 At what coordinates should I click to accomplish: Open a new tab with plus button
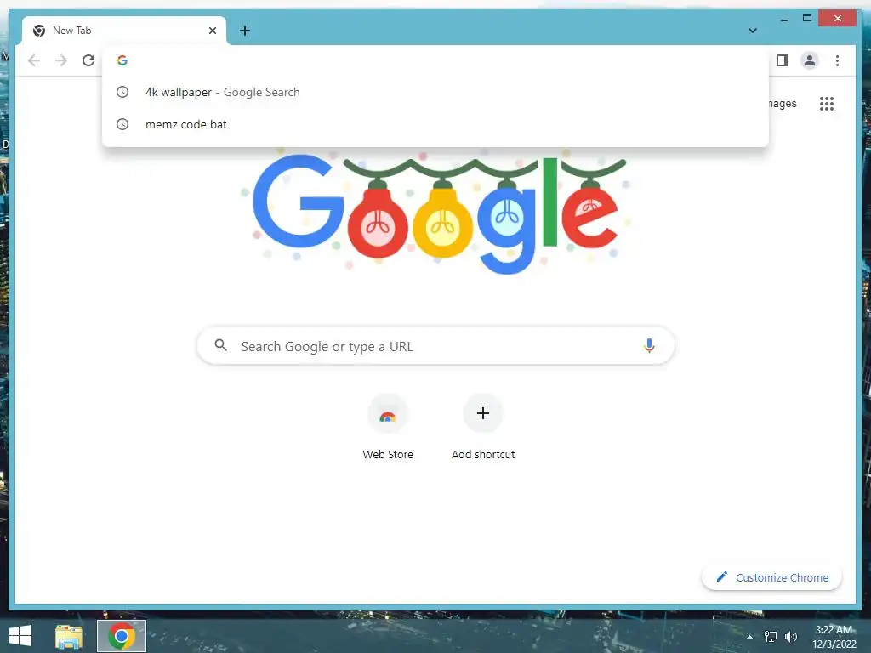click(245, 31)
